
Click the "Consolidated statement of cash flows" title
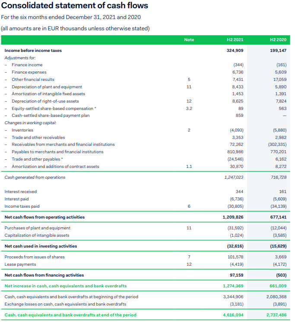tap(75, 6)
